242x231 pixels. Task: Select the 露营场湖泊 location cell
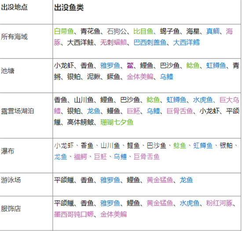[x=18, y=111]
